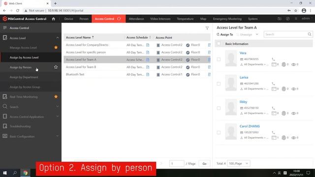Check the Basic Information select-all checkbox
Image resolution: width=315 pixels, height=177 pixels.
[x=219, y=44]
